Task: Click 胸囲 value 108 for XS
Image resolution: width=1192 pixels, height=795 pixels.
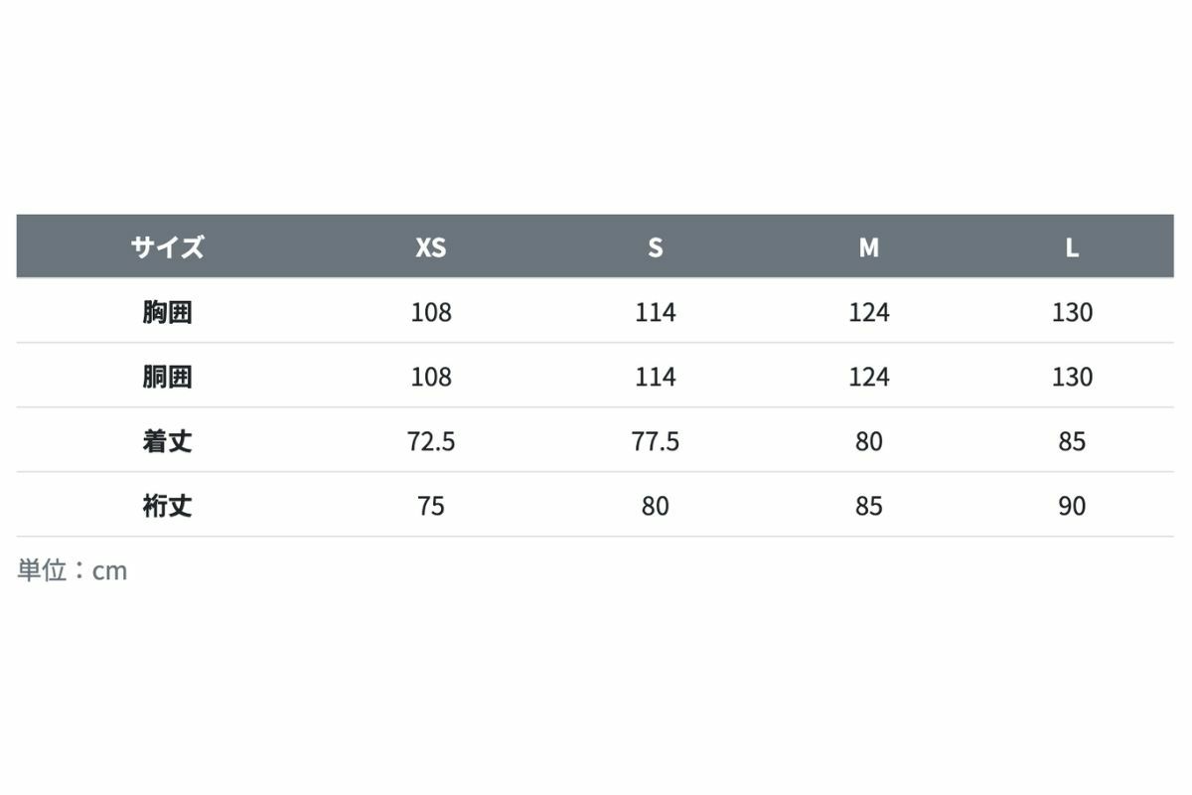Action: pos(431,312)
